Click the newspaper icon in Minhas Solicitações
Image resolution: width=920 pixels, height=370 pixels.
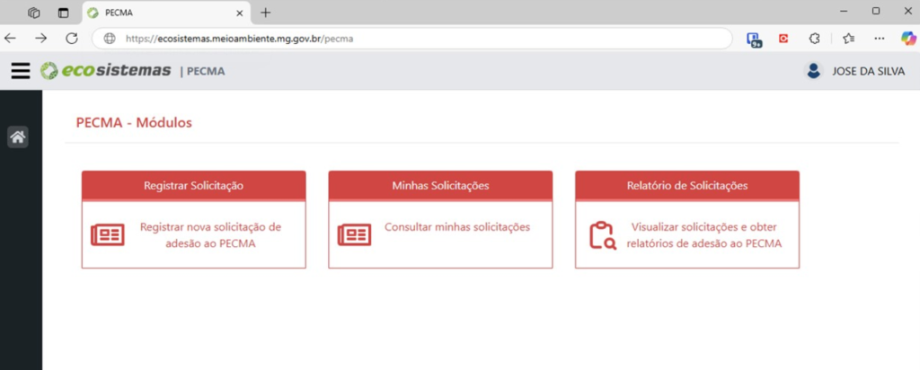pos(354,235)
